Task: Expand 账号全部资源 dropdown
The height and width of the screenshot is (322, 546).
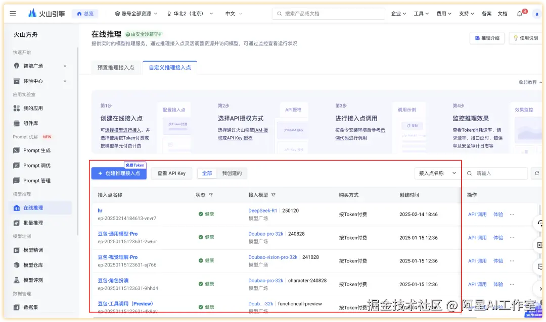Action: pyautogui.click(x=136, y=14)
